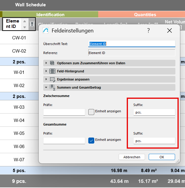
Task: Click the 5 pcs. subtotal cell
Action: pos(19,170)
